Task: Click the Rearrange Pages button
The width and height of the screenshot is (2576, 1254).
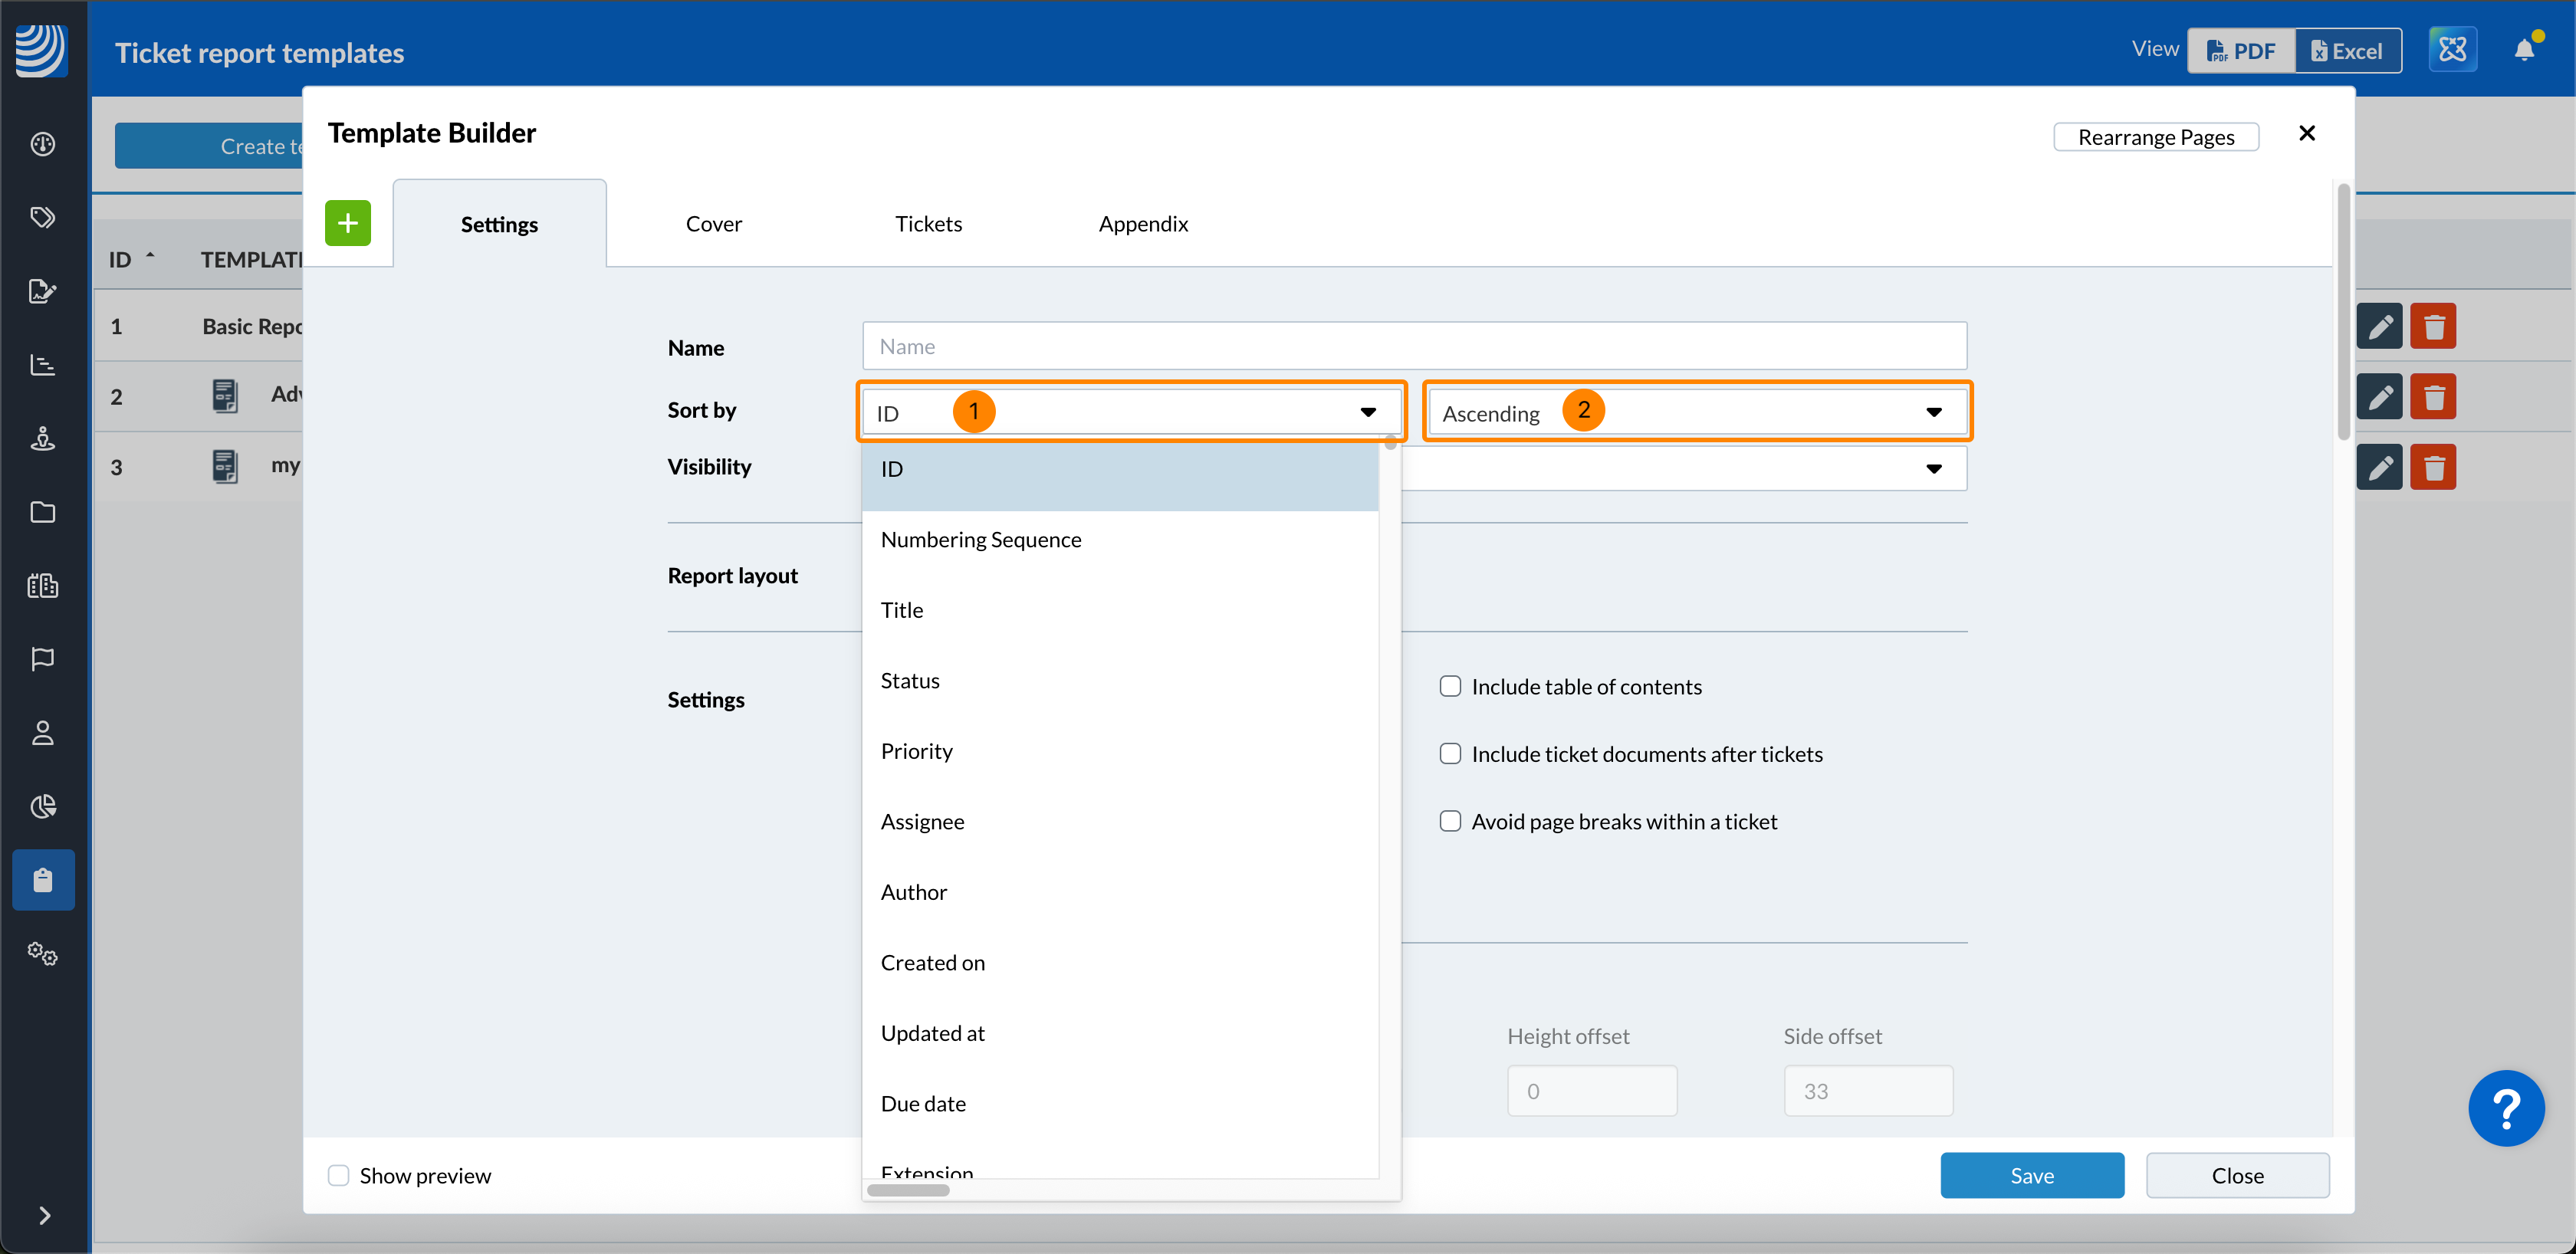Action: point(2155,137)
